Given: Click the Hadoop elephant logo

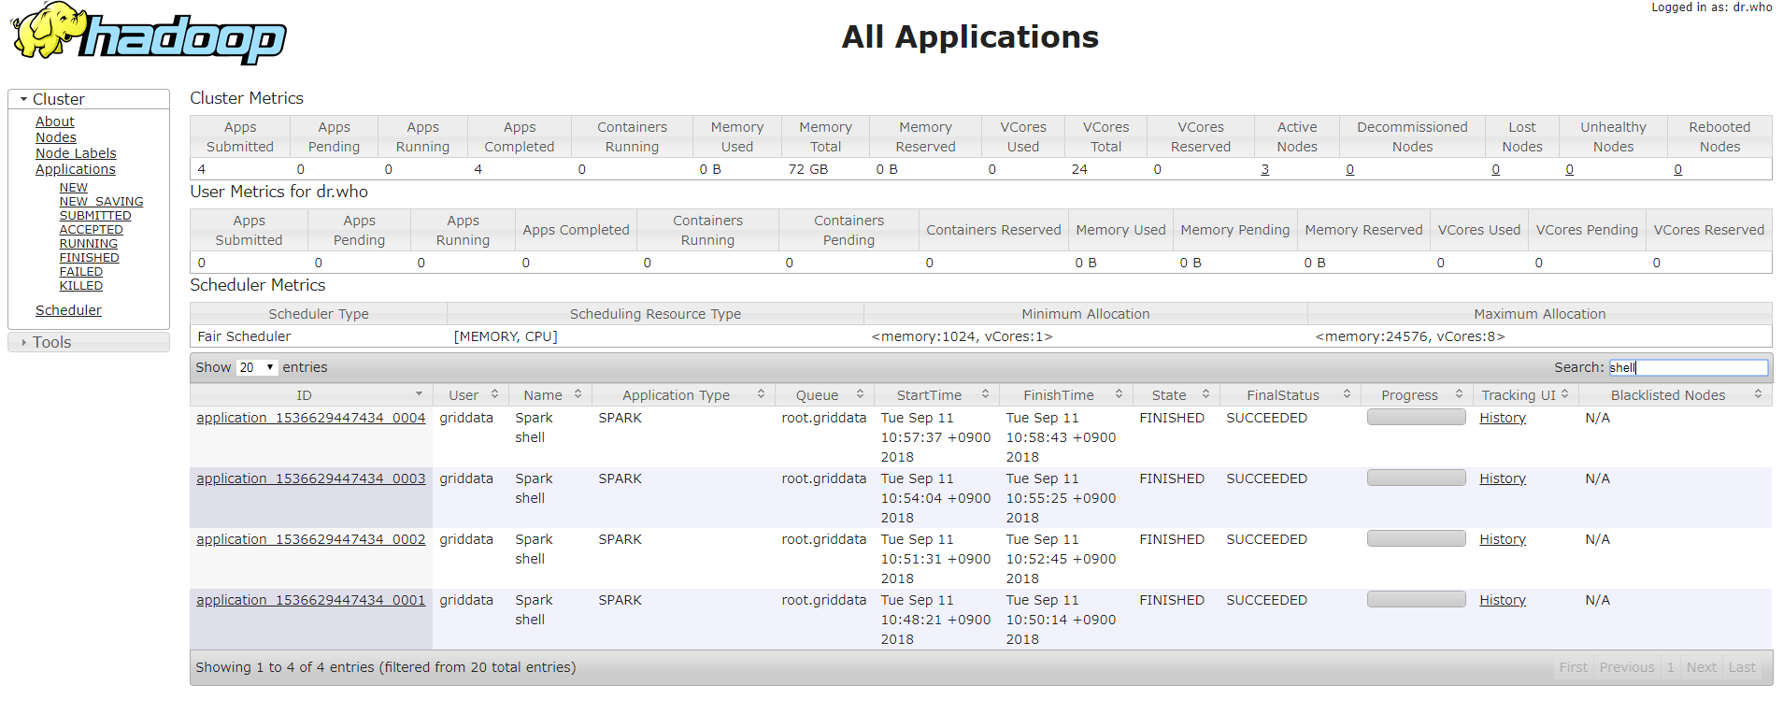Looking at the screenshot, I should (x=148, y=34).
